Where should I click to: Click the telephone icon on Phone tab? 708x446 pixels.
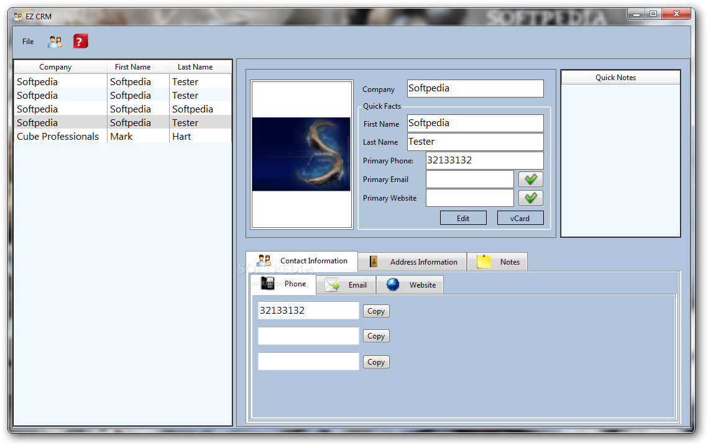point(267,283)
